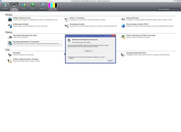Click the 'Faks' section heading
181x132 pixels.
click(x=7, y=50)
